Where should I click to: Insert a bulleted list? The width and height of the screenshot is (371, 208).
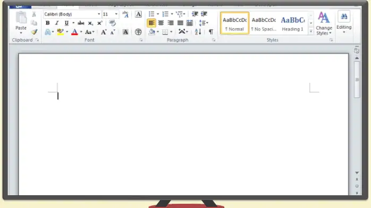pos(151,14)
